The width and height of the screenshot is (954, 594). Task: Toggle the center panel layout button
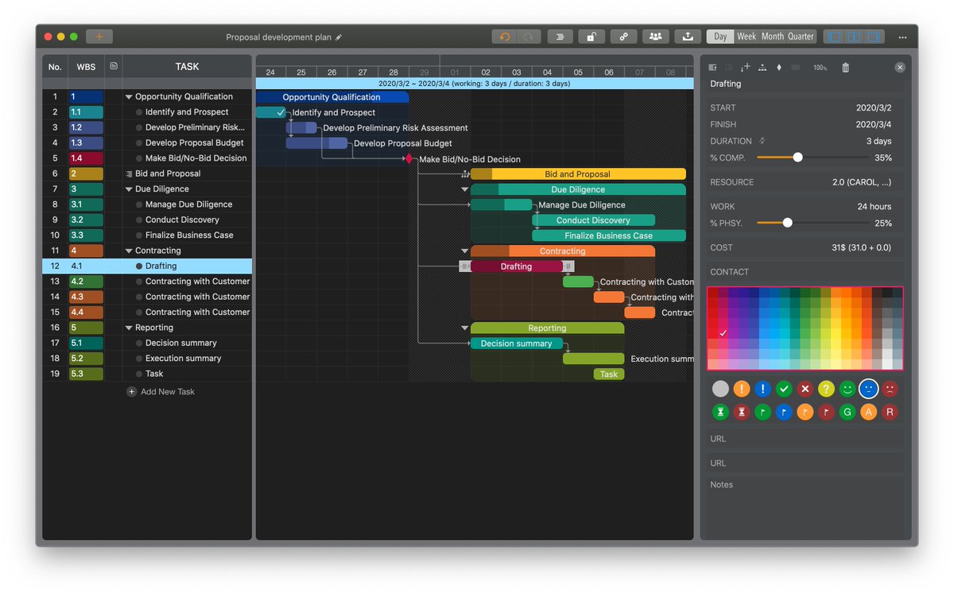(x=855, y=37)
